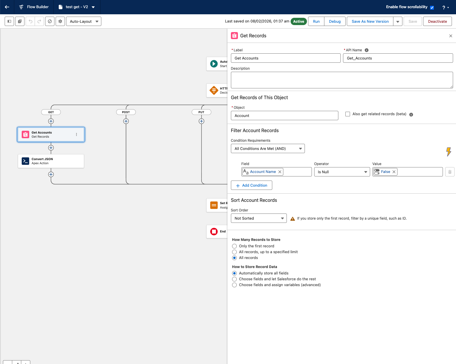456x364 pixels.
Task: Open the Sort Order dropdown
Action: (259, 218)
